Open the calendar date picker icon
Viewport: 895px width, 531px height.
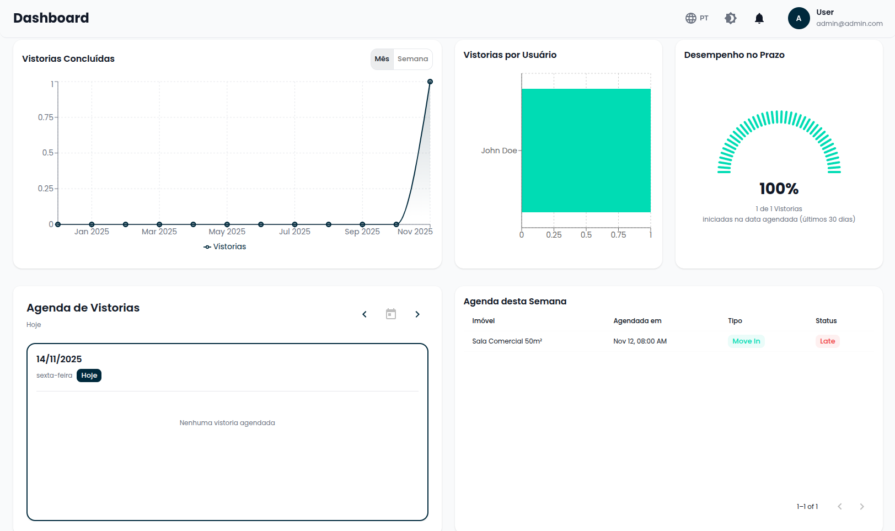[x=391, y=314]
